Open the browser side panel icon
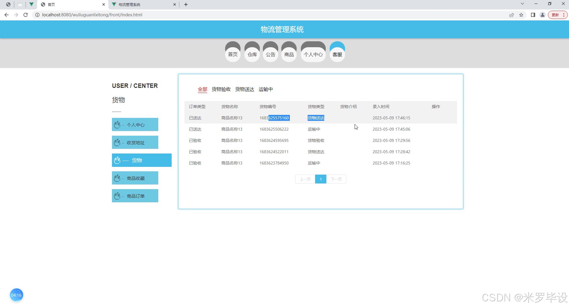This screenshot has height=307, width=569. click(x=533, y=15)
